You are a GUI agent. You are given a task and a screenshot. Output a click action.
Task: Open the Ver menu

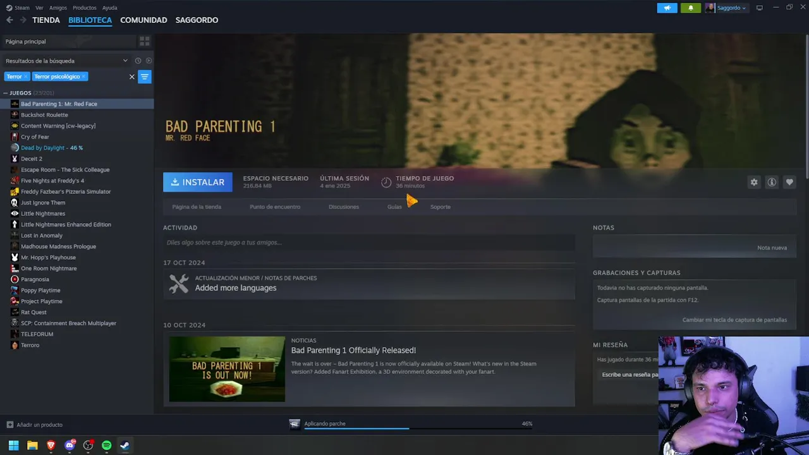[39, 8]
